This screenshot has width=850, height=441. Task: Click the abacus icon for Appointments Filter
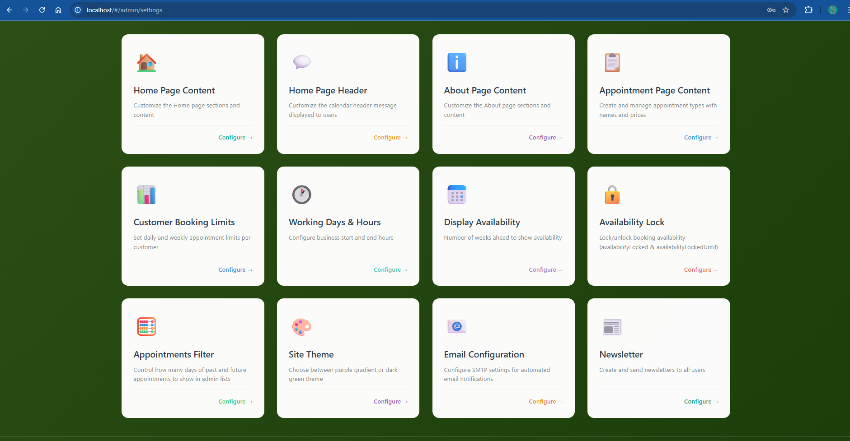pos(146,326)
